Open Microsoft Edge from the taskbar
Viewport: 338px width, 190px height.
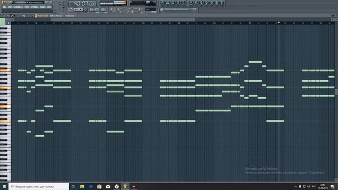click(91, 186)
